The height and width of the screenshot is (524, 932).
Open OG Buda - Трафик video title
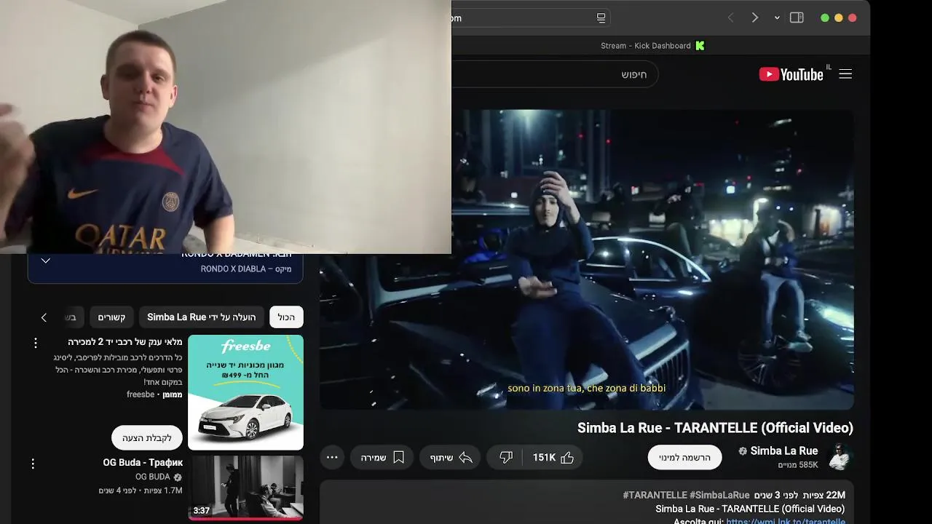[143, 463]
